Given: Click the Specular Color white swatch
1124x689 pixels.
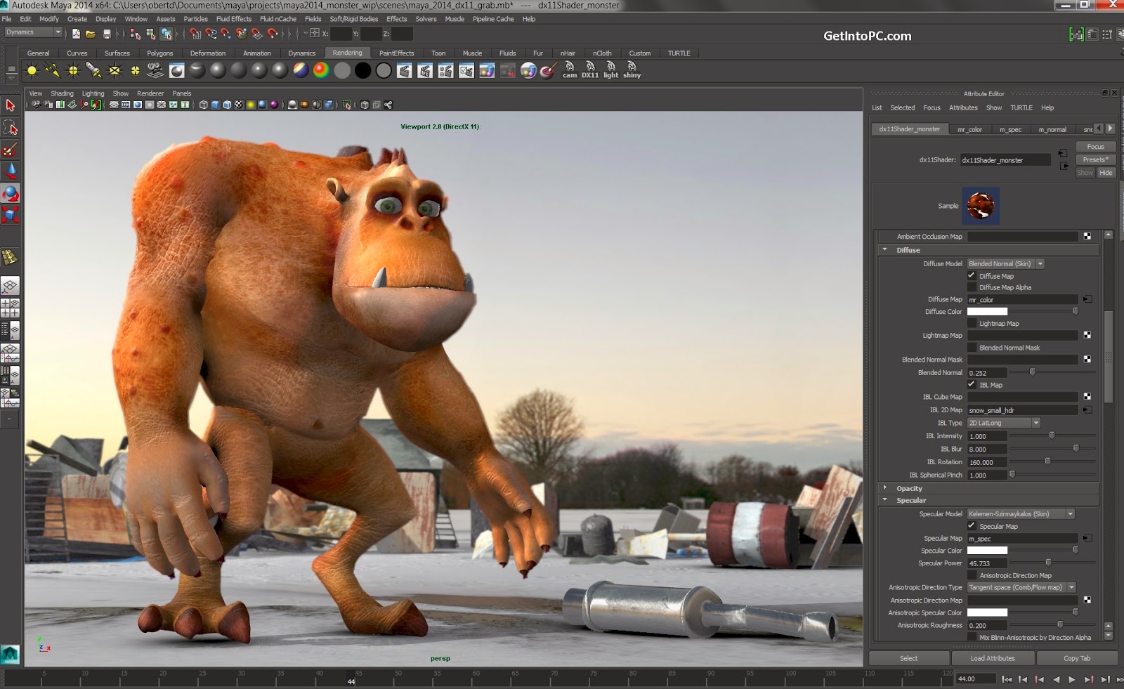Looking at the screenshot, I should point(987,550).
